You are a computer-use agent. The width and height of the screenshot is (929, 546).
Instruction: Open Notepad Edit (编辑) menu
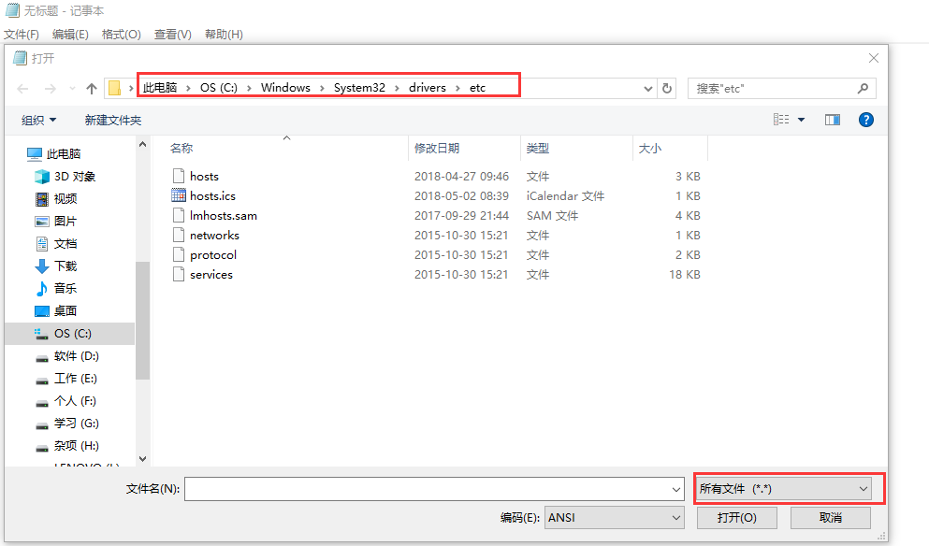pos(70,35)
